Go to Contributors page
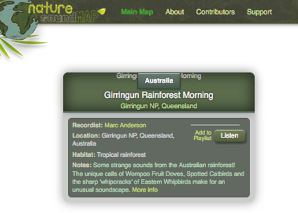Image resolution: width=298 pixels, height=213 pixels. 215,12
